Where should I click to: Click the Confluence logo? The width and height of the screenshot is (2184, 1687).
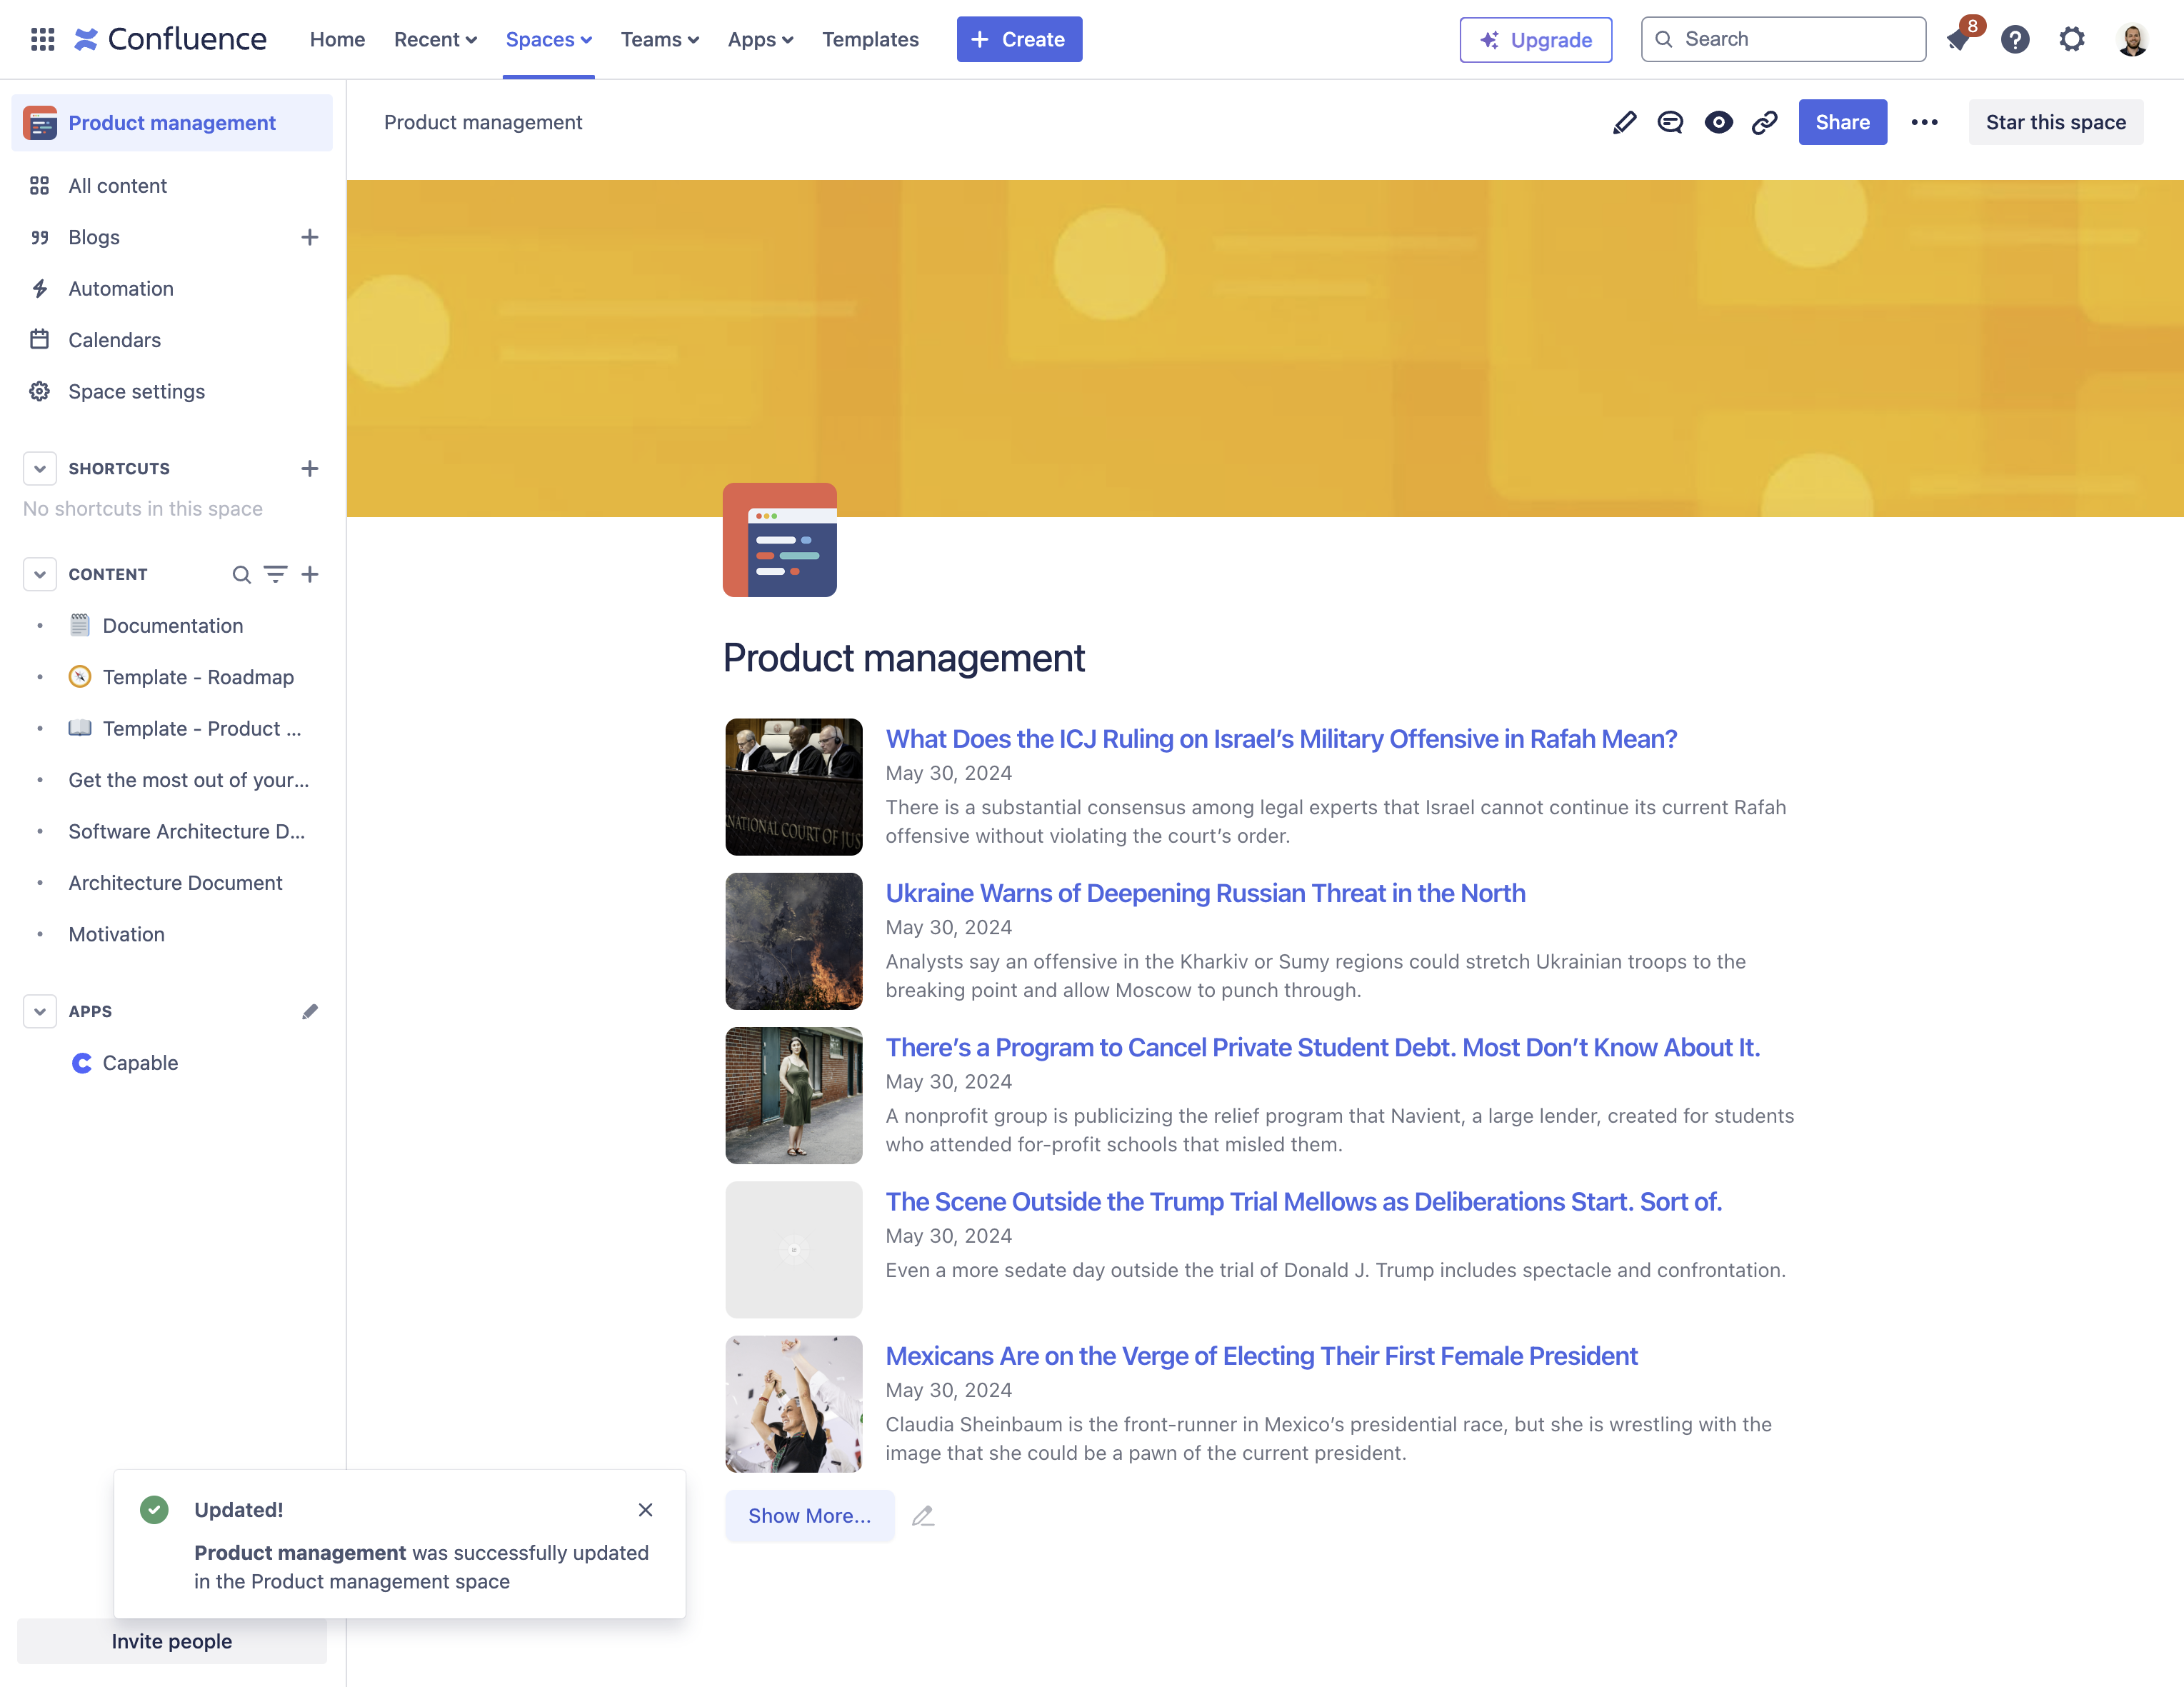coord(170,39)
